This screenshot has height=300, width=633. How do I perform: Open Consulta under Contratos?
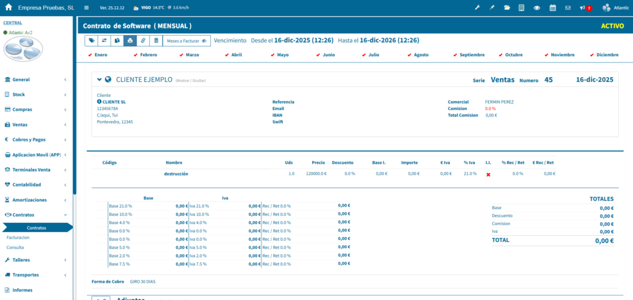[15, 247]
